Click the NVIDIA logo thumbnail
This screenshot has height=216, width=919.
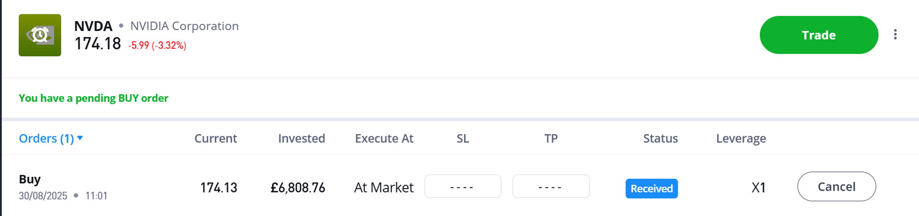click(40, 35)
